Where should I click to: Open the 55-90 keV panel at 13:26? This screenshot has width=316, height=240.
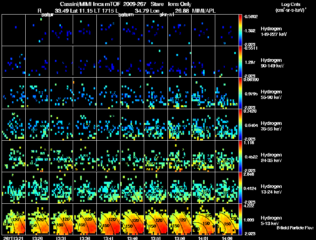(x=37, y=93)
